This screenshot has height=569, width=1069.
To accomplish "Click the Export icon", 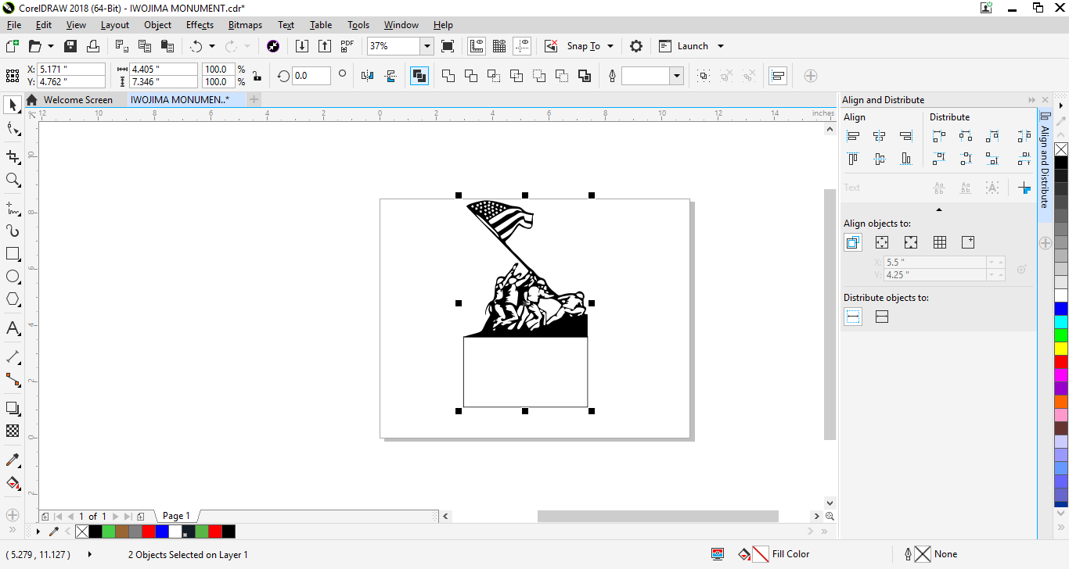I will tap(325, 46).
